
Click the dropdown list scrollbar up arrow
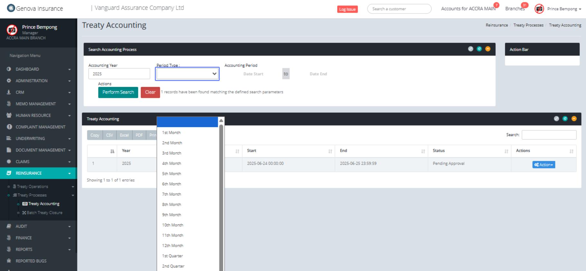221,120
